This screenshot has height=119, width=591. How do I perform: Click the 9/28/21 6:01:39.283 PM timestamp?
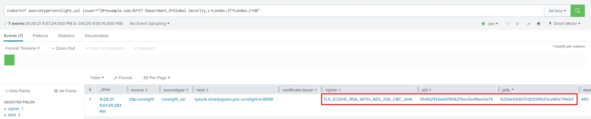click(x=110, y=106)
